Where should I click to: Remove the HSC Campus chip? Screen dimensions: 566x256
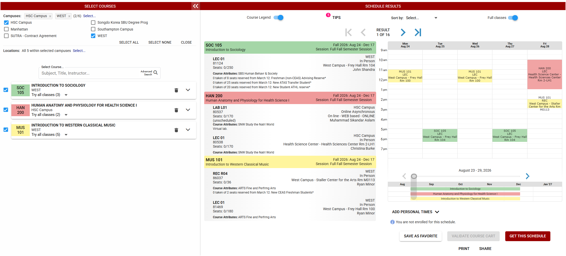click(x=50, y=16)
